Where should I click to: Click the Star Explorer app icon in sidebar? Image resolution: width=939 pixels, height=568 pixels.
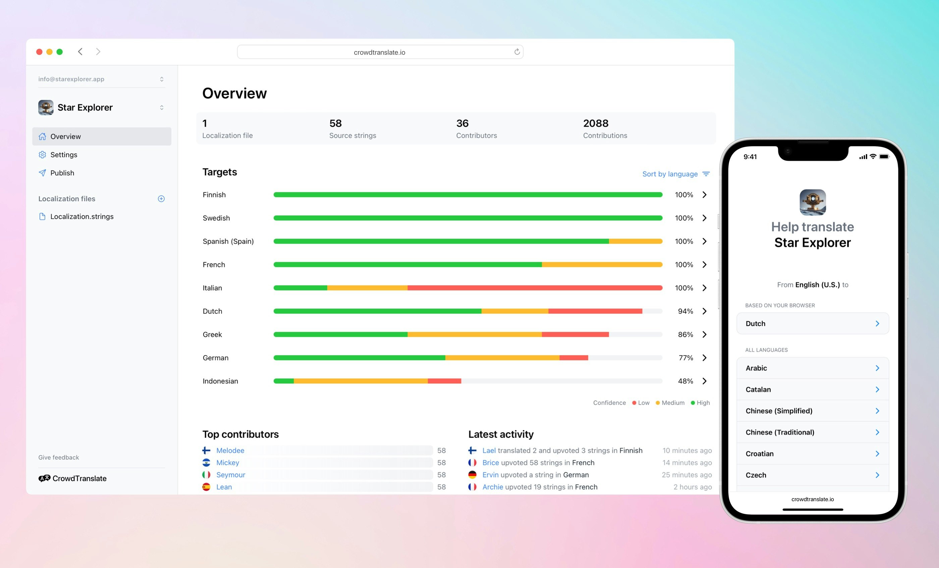tap(46, 107)
